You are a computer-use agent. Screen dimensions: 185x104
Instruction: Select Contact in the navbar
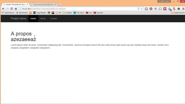(x=53, y=18)
